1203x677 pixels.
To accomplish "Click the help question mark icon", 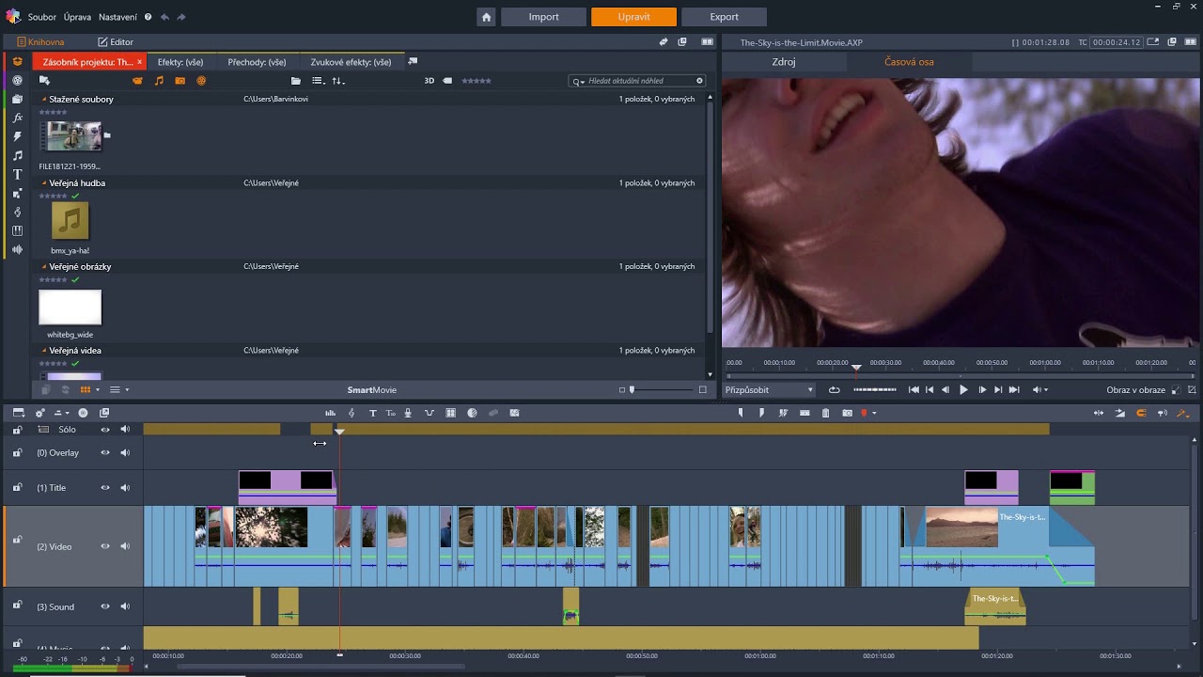I will coord(148,17).
